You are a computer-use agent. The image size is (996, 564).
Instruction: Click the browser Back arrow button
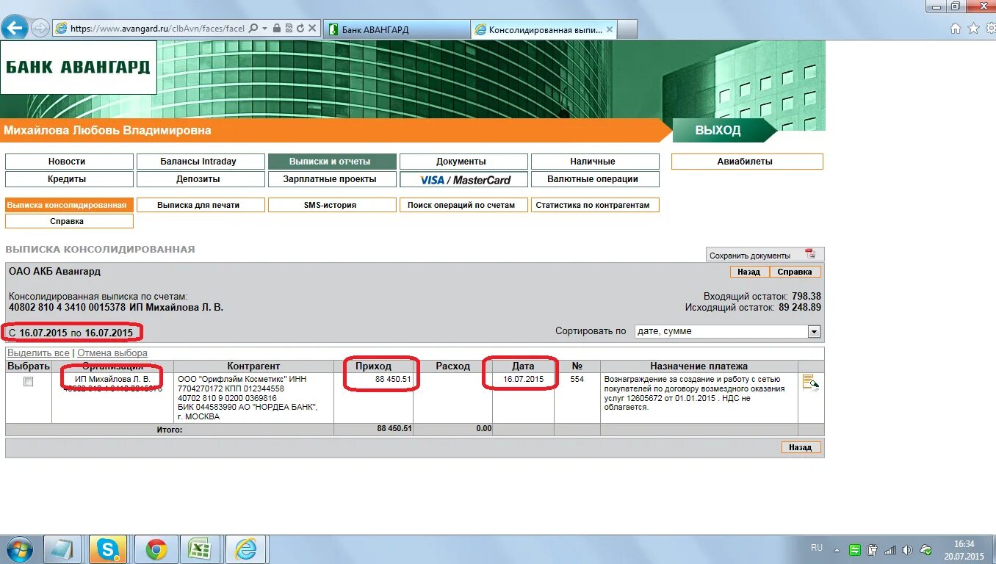15,28
